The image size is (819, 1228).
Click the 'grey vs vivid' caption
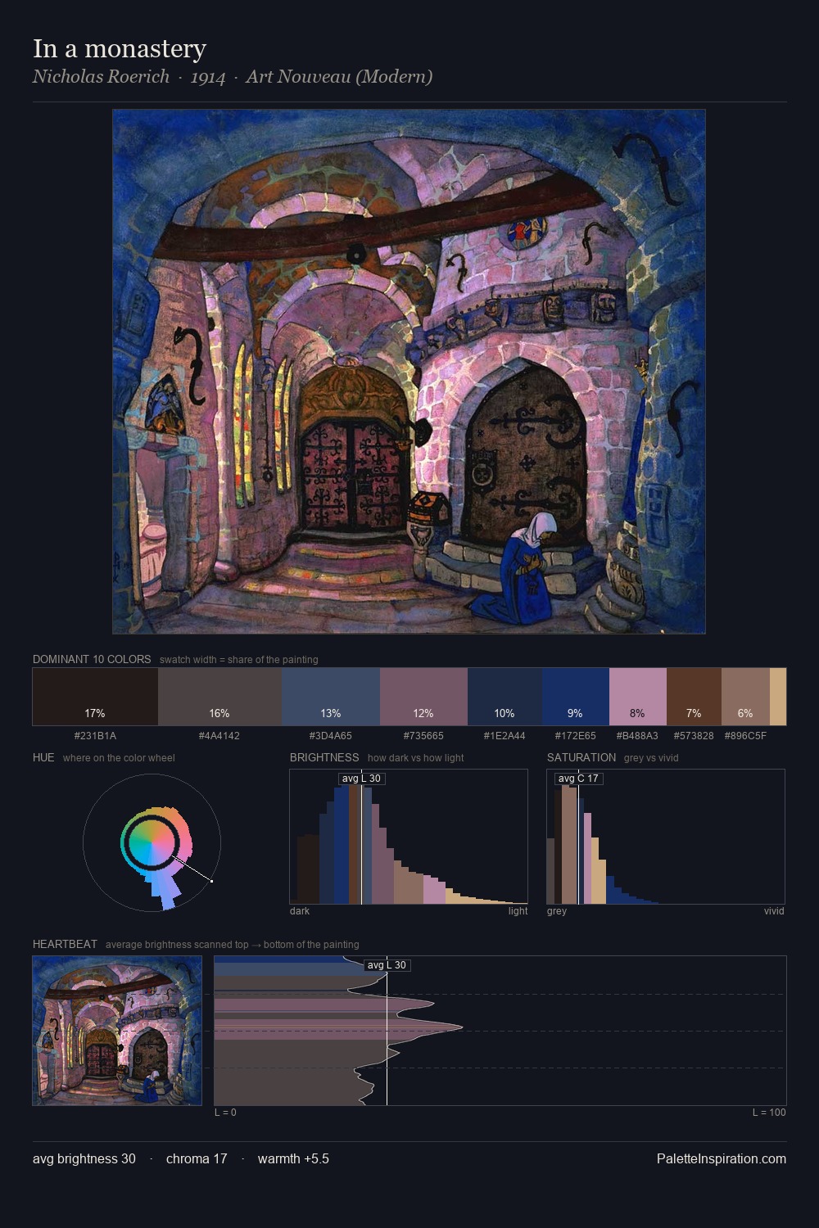651,757
